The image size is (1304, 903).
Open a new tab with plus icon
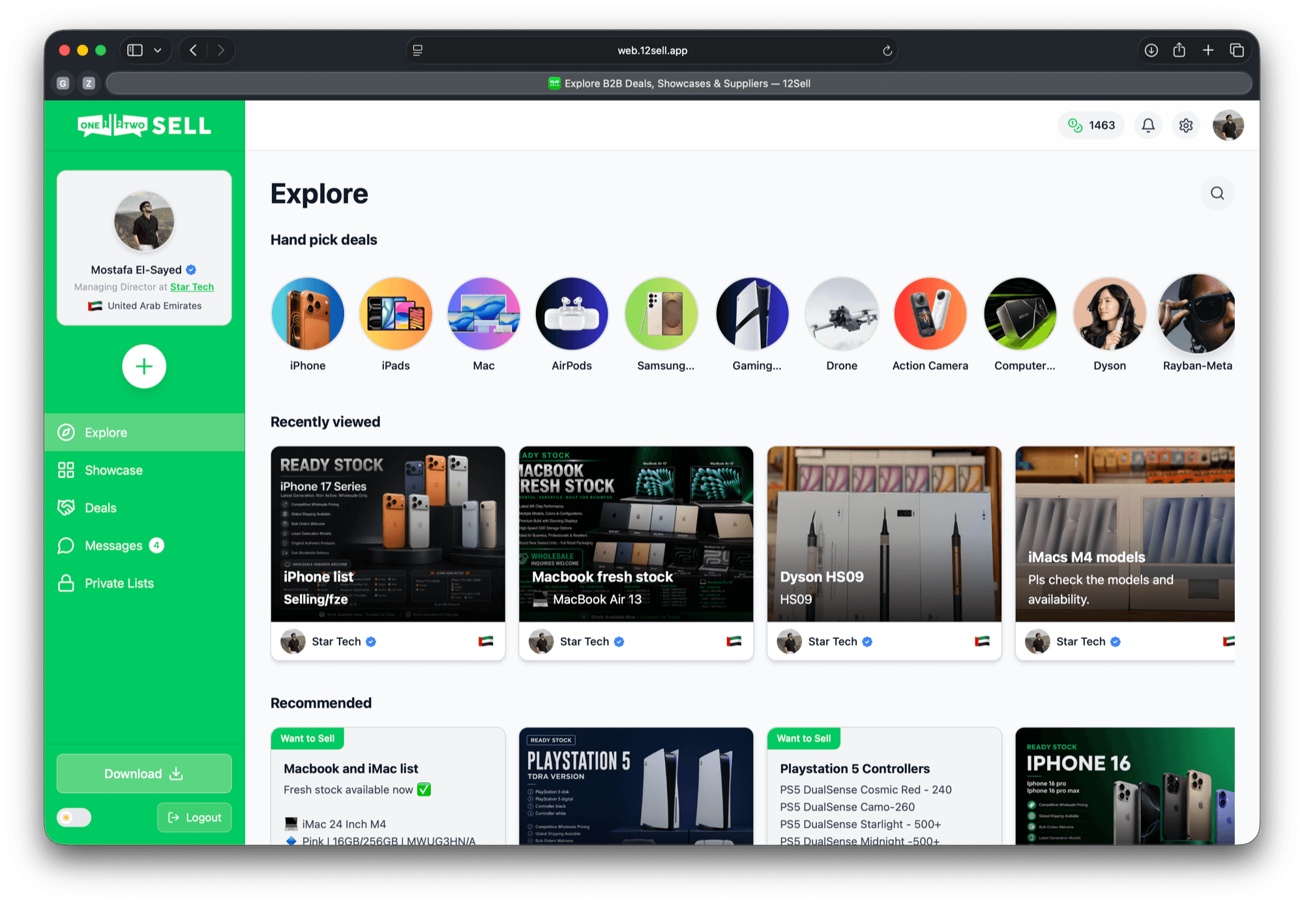coord(1208,50)
